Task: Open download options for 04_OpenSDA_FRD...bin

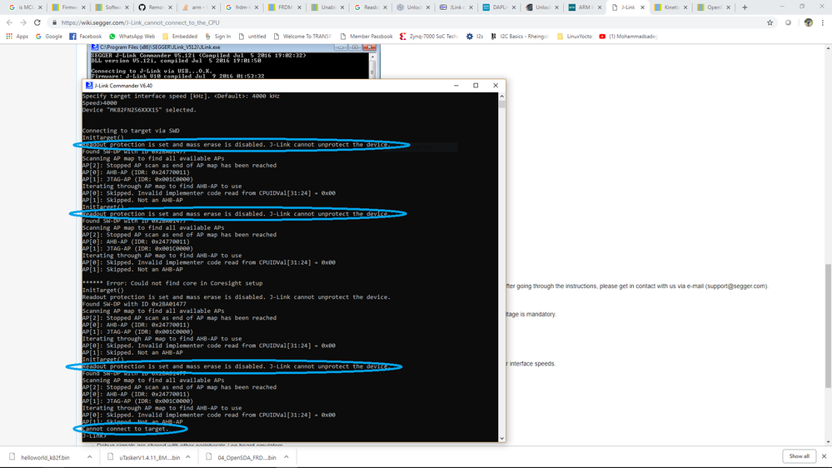Action: [286, 457]
